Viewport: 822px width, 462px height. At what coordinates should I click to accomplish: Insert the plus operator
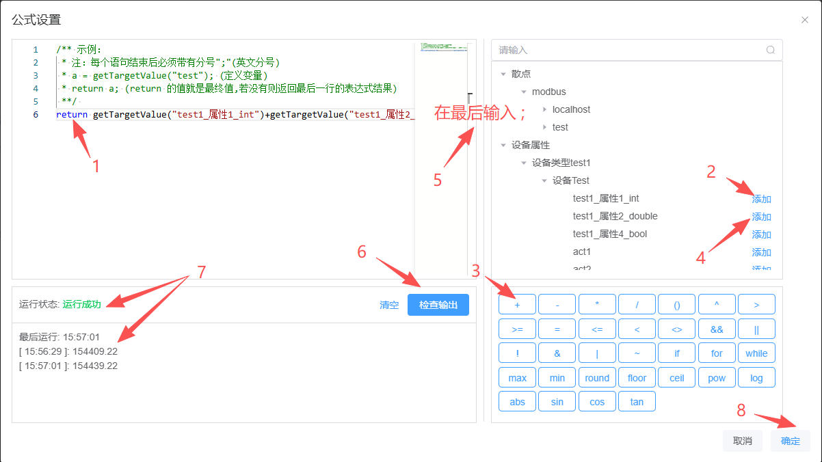point(517,304)
